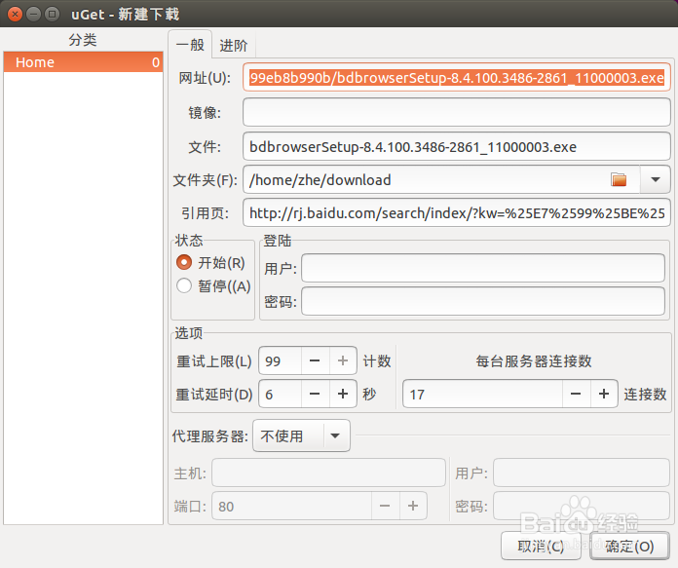Open the 代理服务器 不使用 dropdown

pos(301,435)
